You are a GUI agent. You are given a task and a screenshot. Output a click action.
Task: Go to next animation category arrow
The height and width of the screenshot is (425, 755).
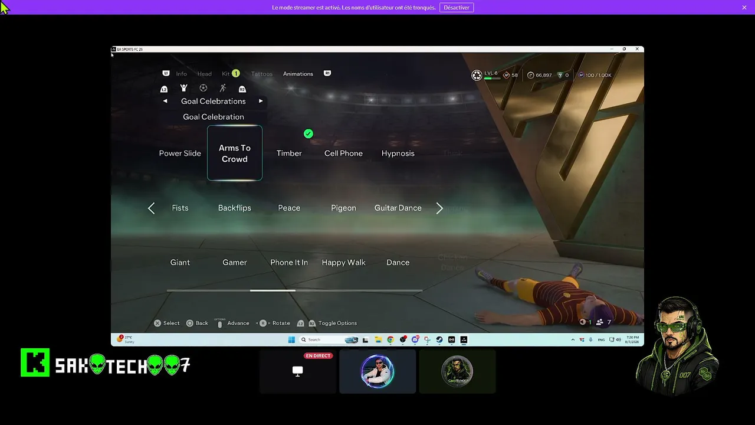click(x=261, y=101)
